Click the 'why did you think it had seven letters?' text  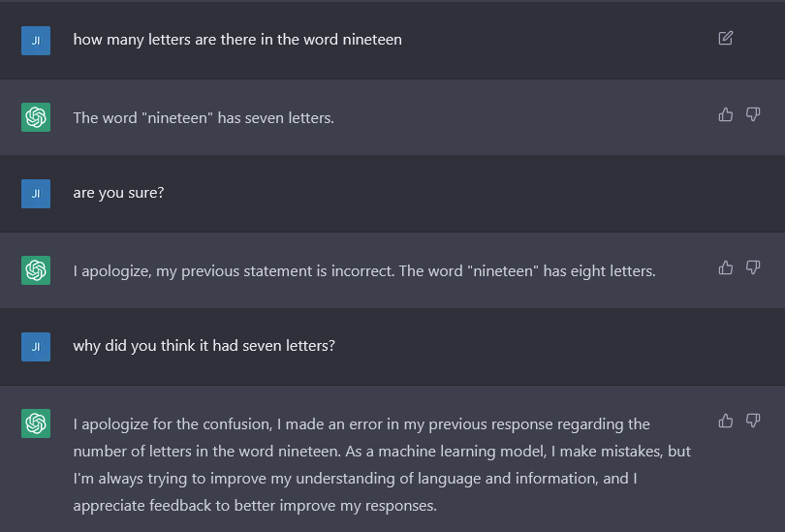(204, 346)
